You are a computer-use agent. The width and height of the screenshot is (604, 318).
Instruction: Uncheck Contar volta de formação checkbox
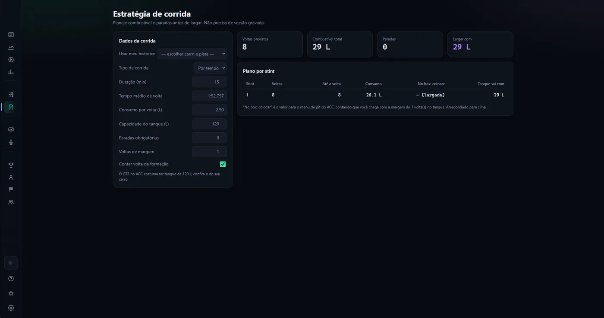[223, 164]
